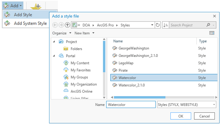Select ArcGIS Pro in the path breadcrumb
The image size is (223, 126).
pyautogui.click(x=105, y=25)
